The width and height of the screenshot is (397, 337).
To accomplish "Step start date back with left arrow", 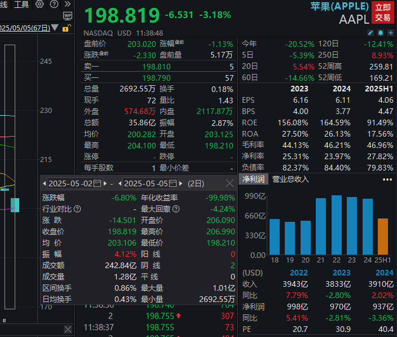I will click(x=45, y=183).
